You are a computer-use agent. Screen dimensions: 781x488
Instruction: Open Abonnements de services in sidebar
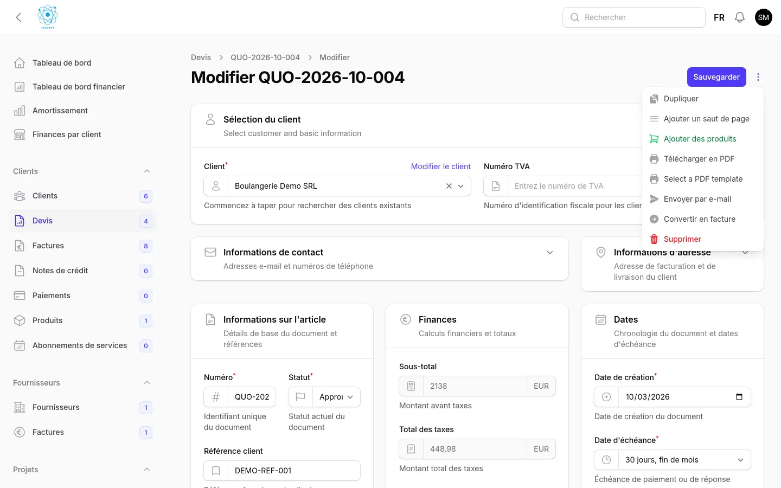coord(83,345)
